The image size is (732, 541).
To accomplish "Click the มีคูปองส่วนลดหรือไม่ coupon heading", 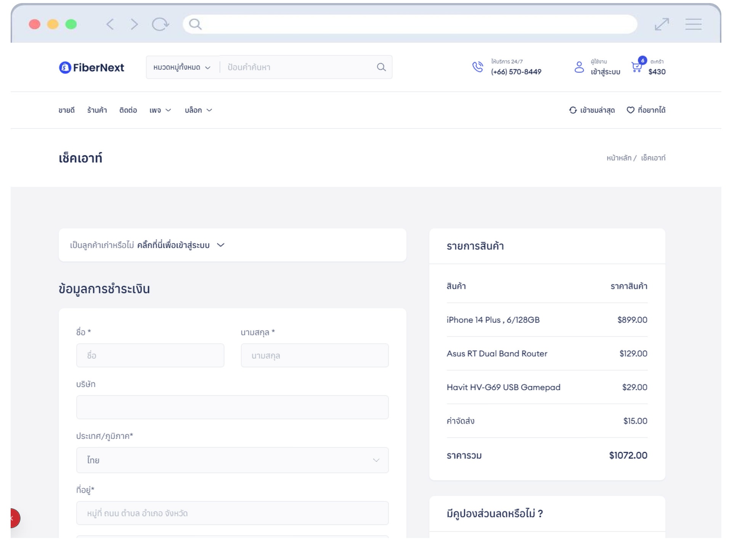I will [x=494, y=514].
